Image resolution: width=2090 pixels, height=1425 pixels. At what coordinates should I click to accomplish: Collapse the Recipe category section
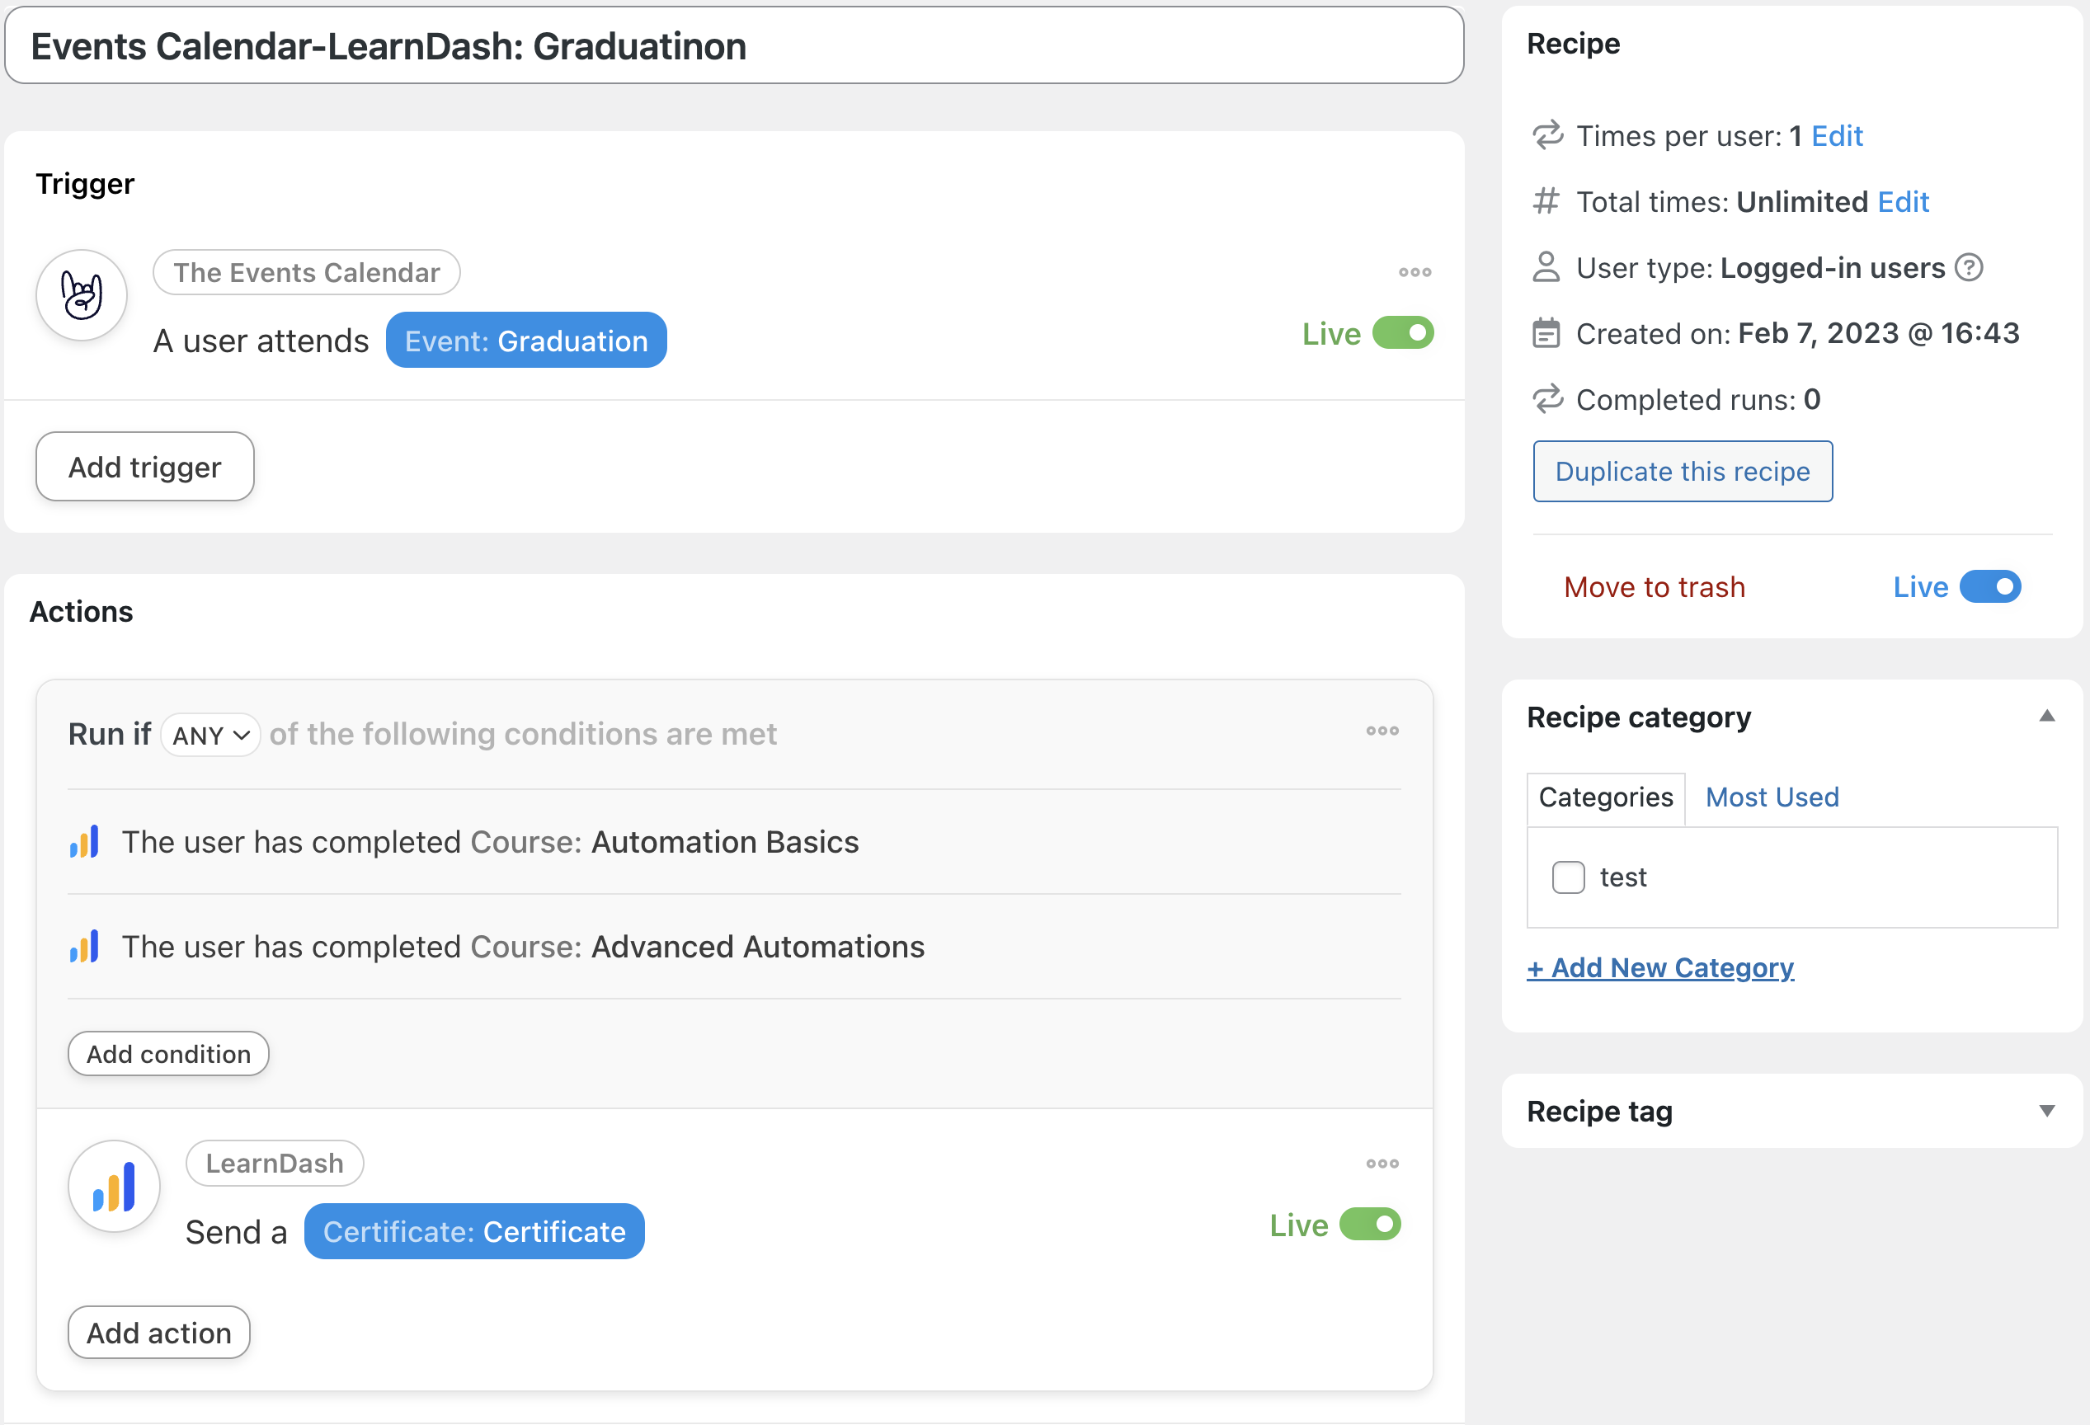[2047, 715]
